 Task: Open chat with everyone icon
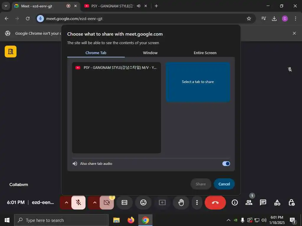point(263,202)
